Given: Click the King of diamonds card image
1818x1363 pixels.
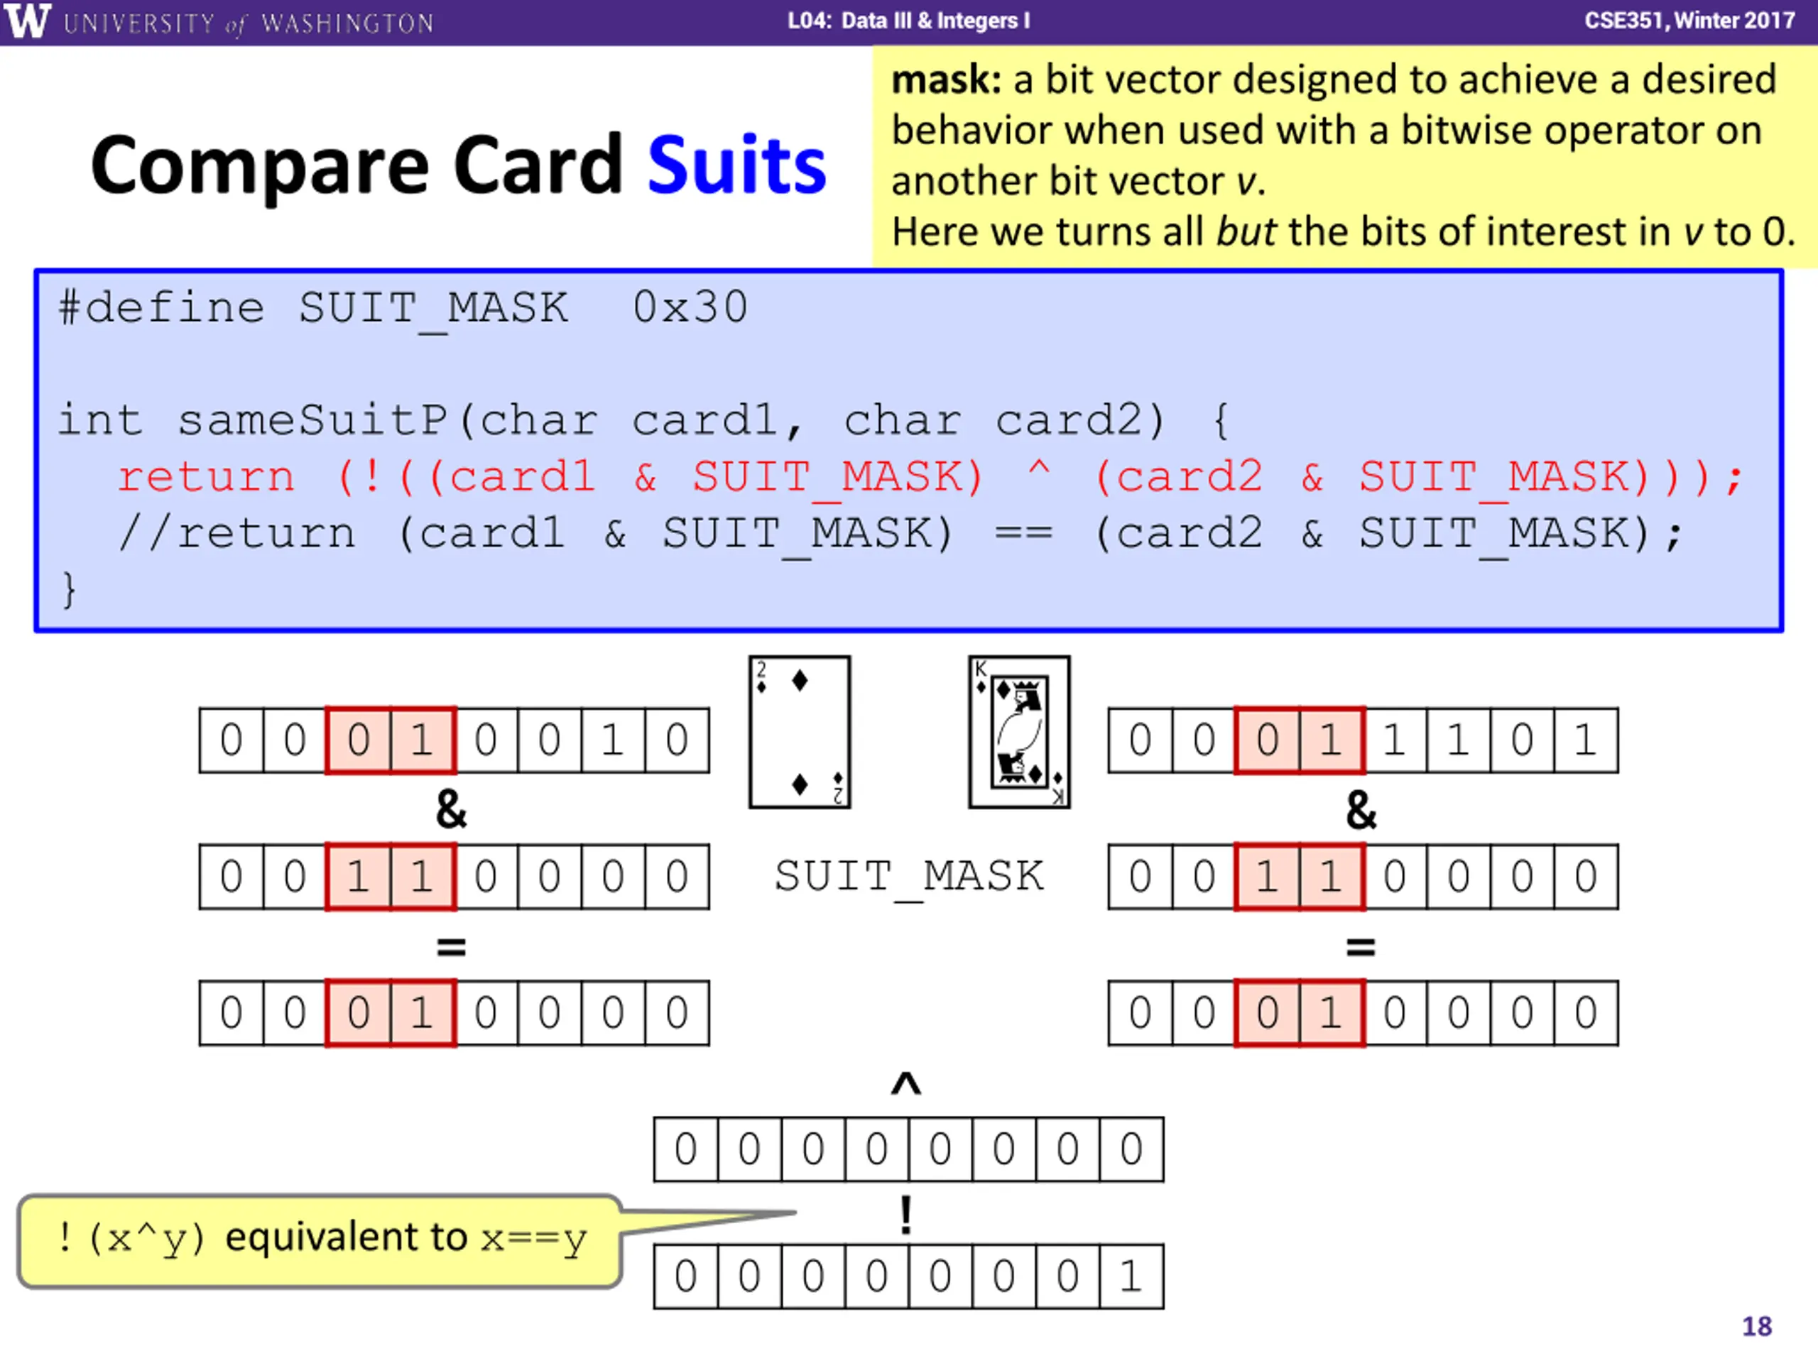Looking at the screenshot, I should pyautogui.click(x=1019, y=732).
